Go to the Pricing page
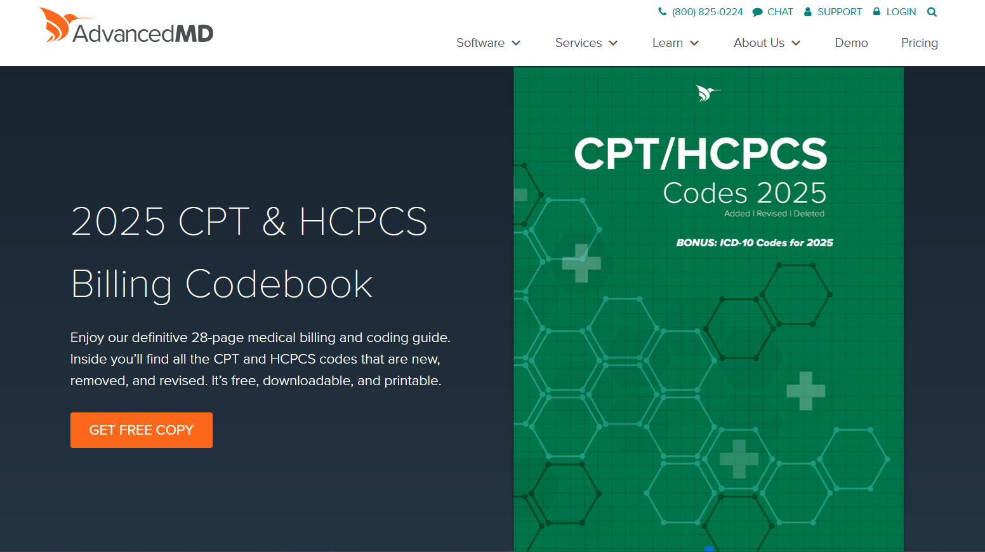Viewport: 985px width, 552px height. click(920, 43)
